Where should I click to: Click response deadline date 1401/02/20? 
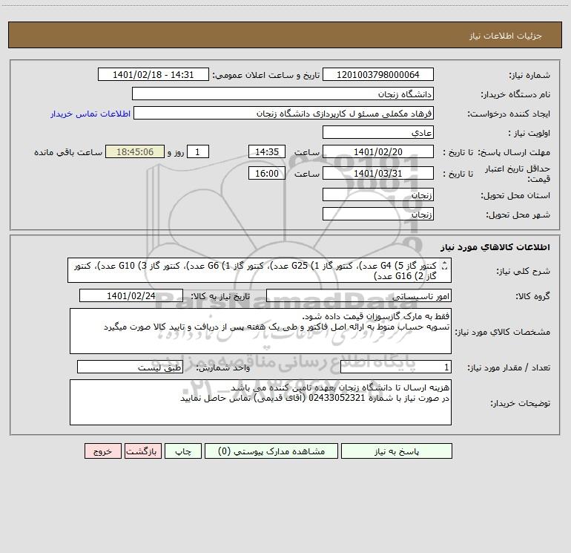(x=378, y=151)
